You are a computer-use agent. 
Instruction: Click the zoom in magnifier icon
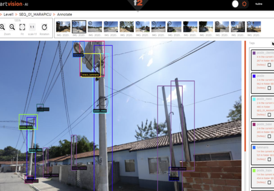[x=2, y=27]
